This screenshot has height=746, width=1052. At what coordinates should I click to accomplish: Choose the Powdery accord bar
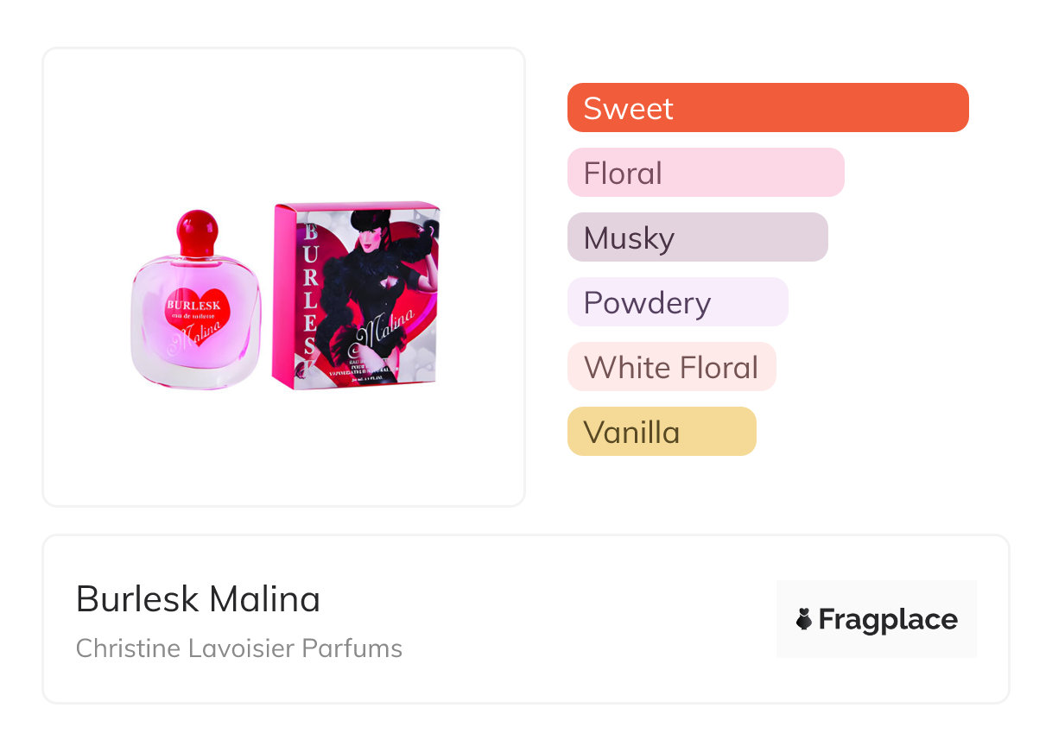click(x=677, y=302)
